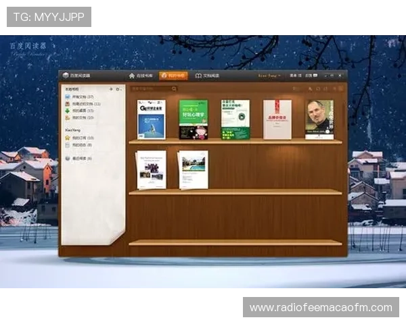The height and width of the screenshot is (324, 406).
Task: Open the sidebar gear settings dropdown
Action: click(x=118, y=89)
